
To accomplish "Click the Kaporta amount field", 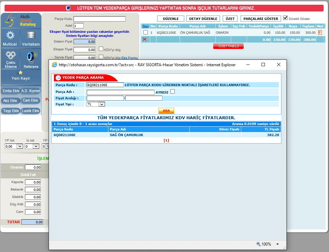I will [x=33, y=182].
